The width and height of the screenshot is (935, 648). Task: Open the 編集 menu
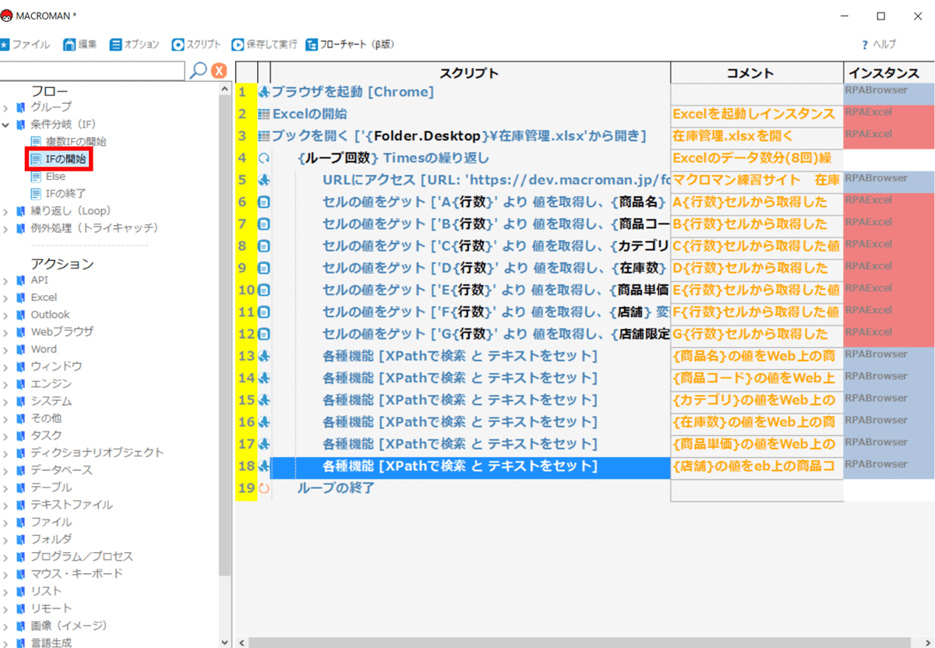tap(80, 44)
